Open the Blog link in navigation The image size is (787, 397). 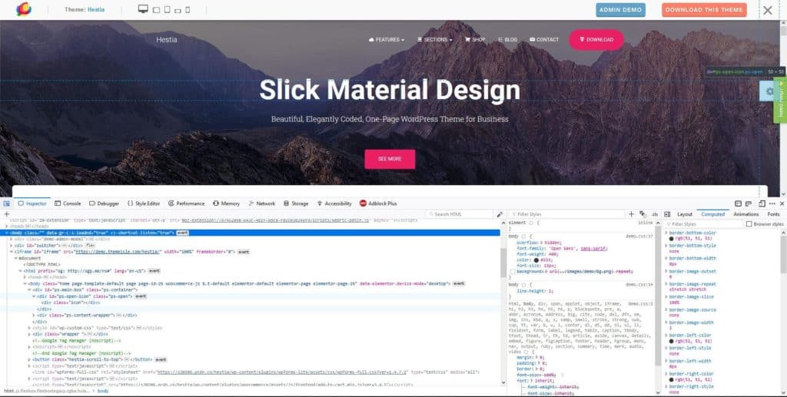507,40
